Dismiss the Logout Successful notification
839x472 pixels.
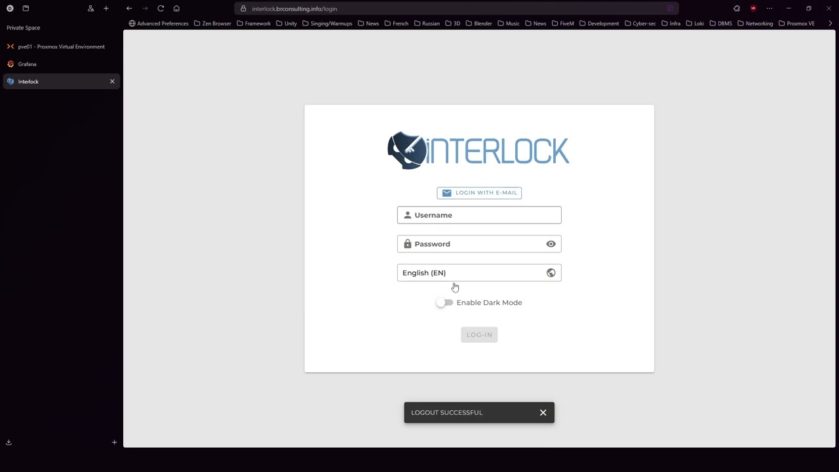[x=543, y=412]
